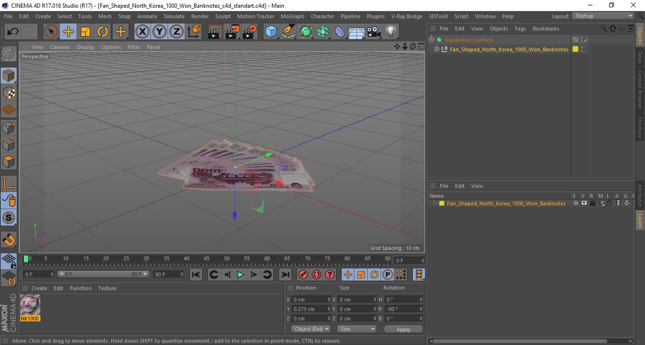Open Edit Render Settings icon

(x=250, y=32)
